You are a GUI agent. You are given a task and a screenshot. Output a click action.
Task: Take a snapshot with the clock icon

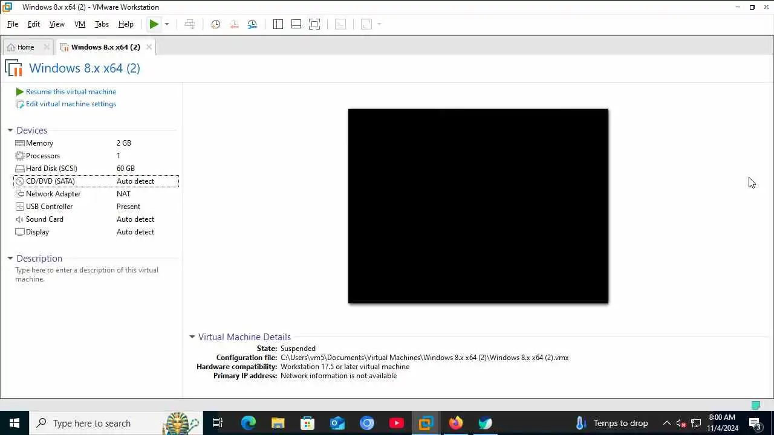coord(215,24)
